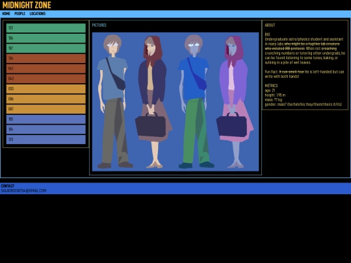Select the orange 033 entry

(x=46, y=89)
